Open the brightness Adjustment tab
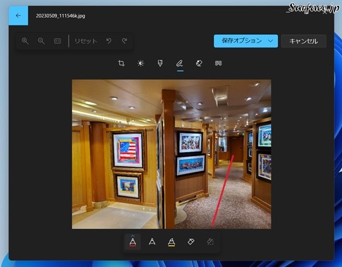The height and width of the screenshot is (267, 342). click(141, 63)
